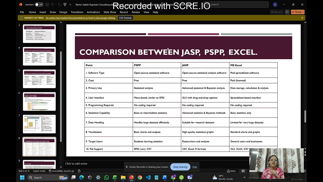The width and height of the screenshot is (323, 182).
Task: Click the 'Click to add notes' area
Action: coord(76,164)
